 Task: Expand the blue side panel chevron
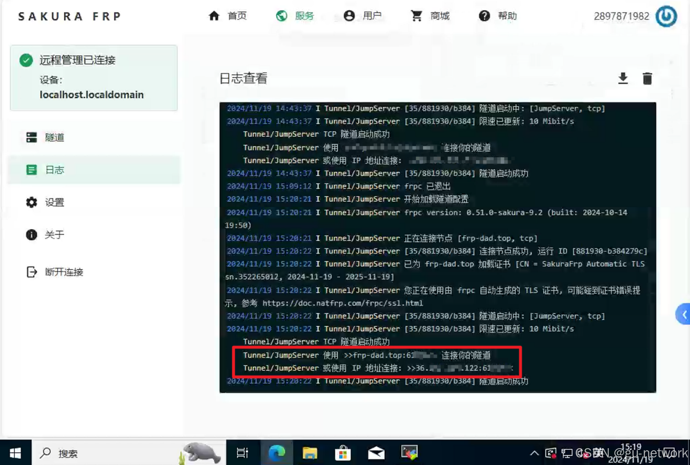coord(684,314)
